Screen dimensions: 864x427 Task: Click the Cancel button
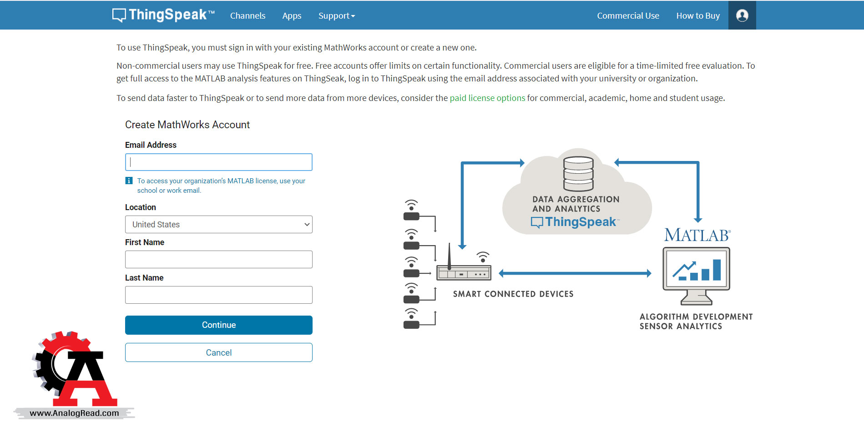click(x=219, y=352)
